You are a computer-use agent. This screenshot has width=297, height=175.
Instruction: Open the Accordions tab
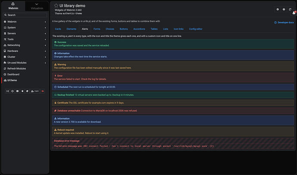pyautogui.click(x=139, y=29)
